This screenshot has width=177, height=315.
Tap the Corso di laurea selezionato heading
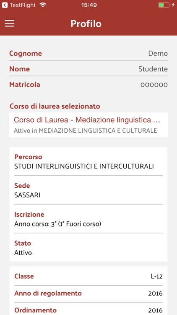click(55, 106)
